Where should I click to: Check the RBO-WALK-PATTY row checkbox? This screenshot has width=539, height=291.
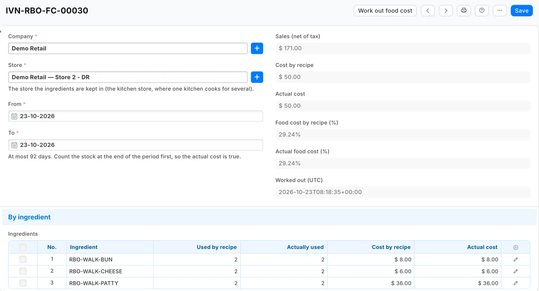coord(23,283)
